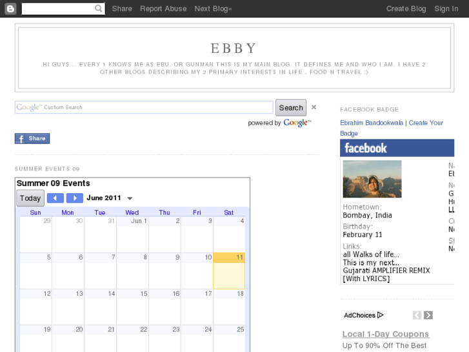Screen dimensions: 469x352
Task: Open 'This is my next...' link
Action: pos(371,262)
